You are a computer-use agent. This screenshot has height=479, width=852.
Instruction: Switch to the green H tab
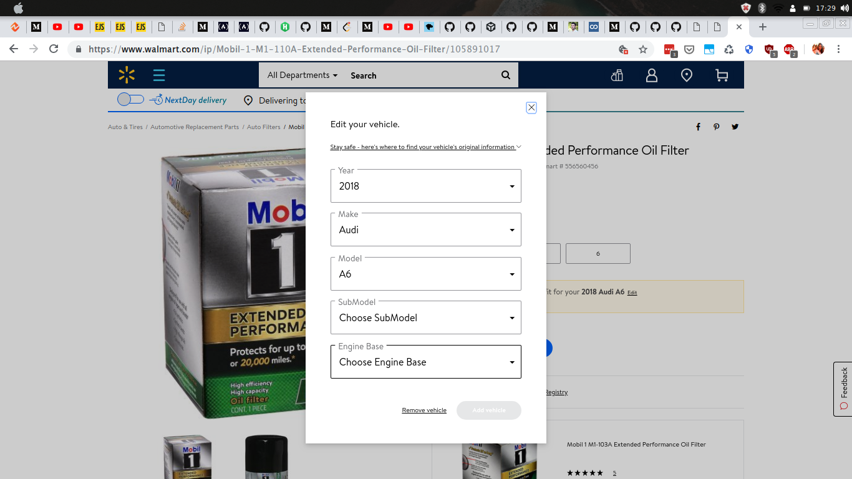[284, 27]
